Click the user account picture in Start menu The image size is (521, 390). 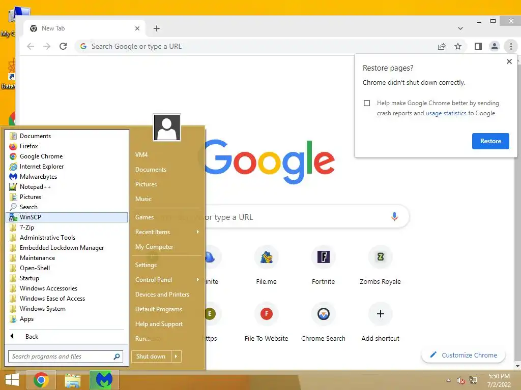167,127
